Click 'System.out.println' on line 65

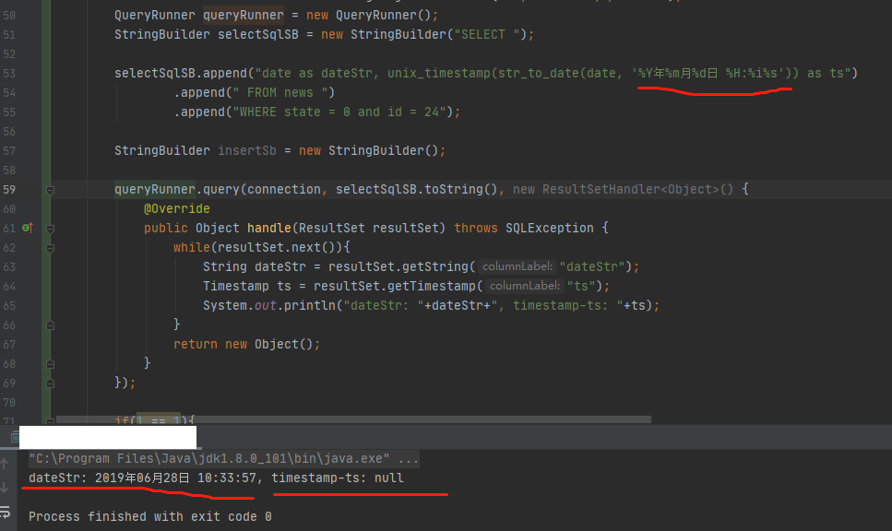(x=269, y=305)
